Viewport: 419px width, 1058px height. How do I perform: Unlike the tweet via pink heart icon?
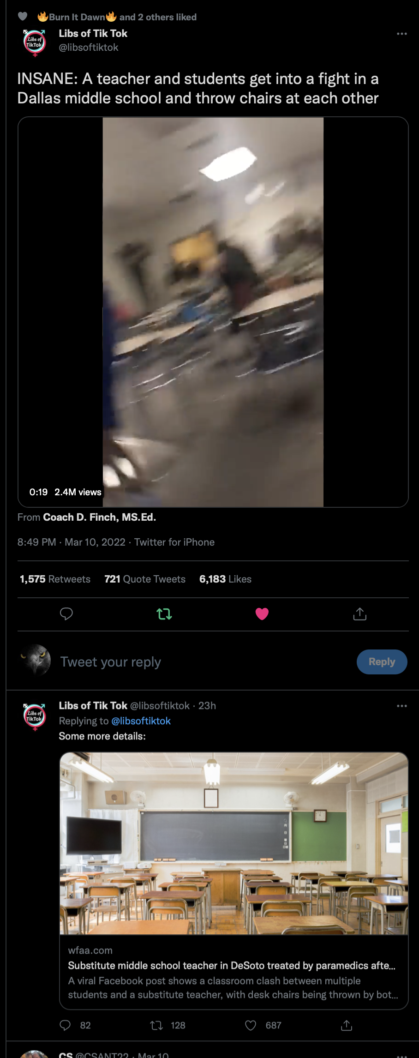tap(262, 614)
